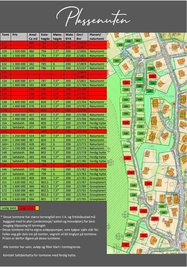
Task: Click green plot marker 132 on the map
Action: (x=164, y=213)
